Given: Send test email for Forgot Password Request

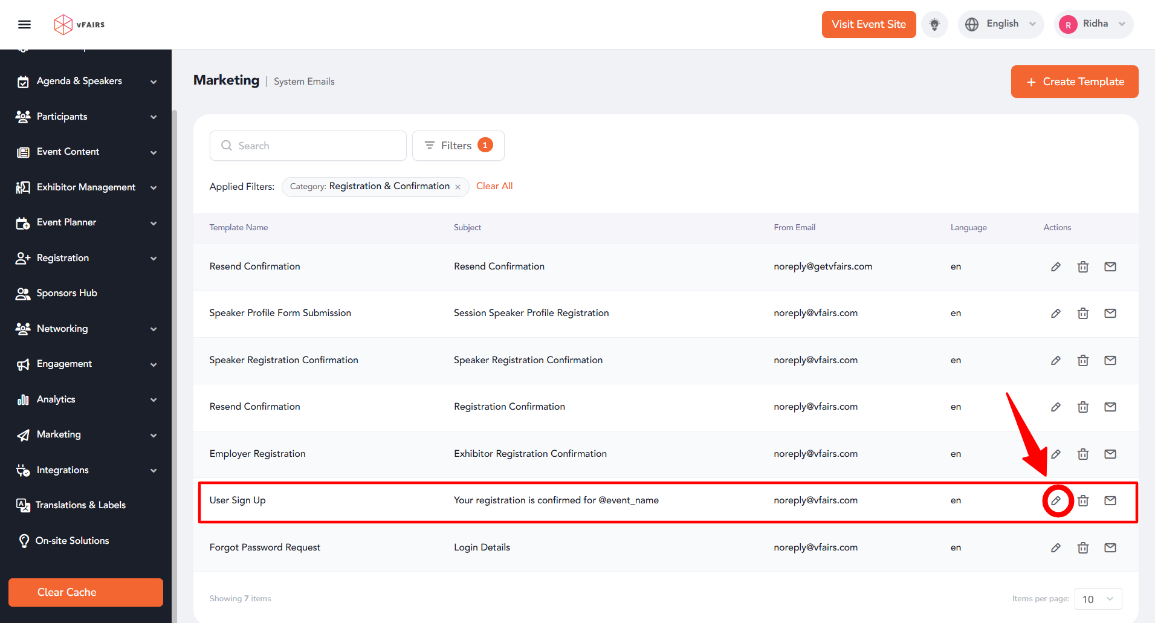Looking at the screenshot, I should coord(1110,547).
